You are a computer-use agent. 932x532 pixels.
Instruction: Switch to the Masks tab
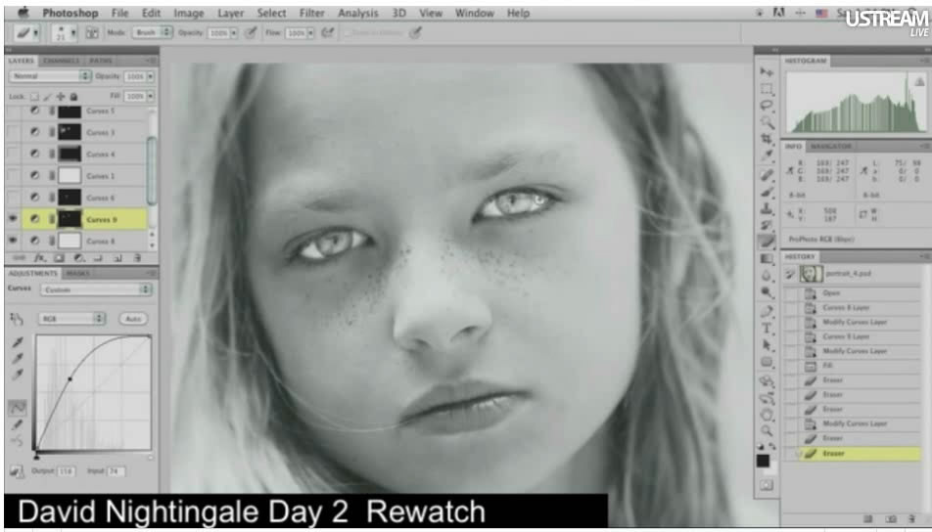[x=77, y=273]
